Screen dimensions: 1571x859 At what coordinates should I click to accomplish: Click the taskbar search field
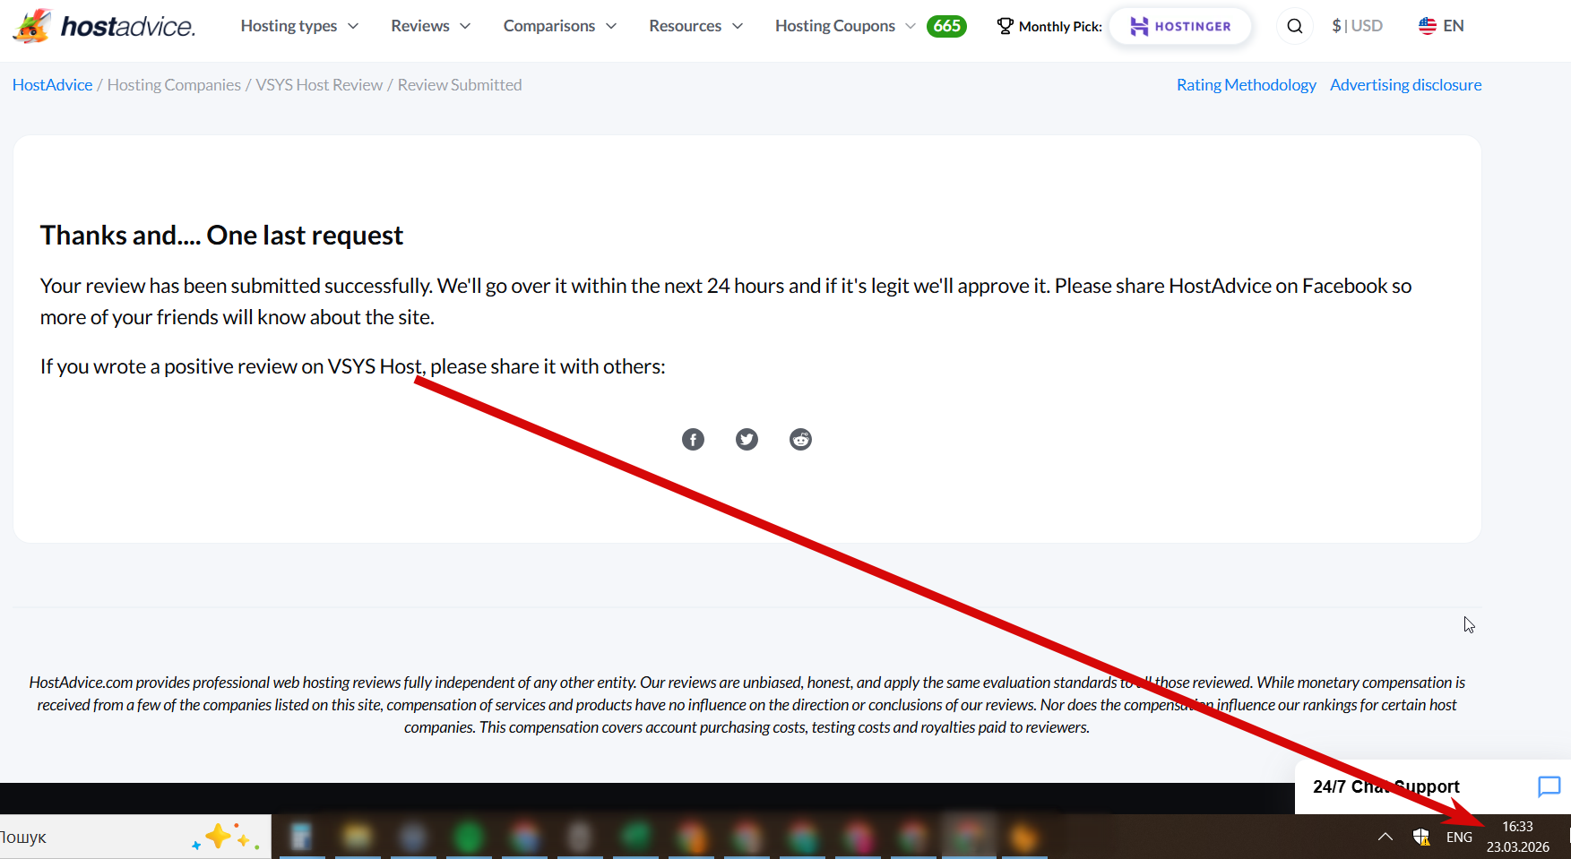tap(134, 837)
